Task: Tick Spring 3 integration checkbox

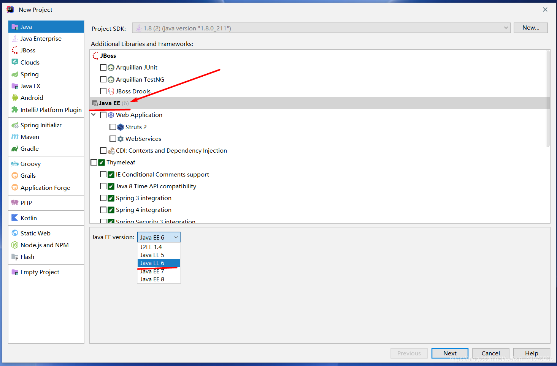Action: coord(103,198)
